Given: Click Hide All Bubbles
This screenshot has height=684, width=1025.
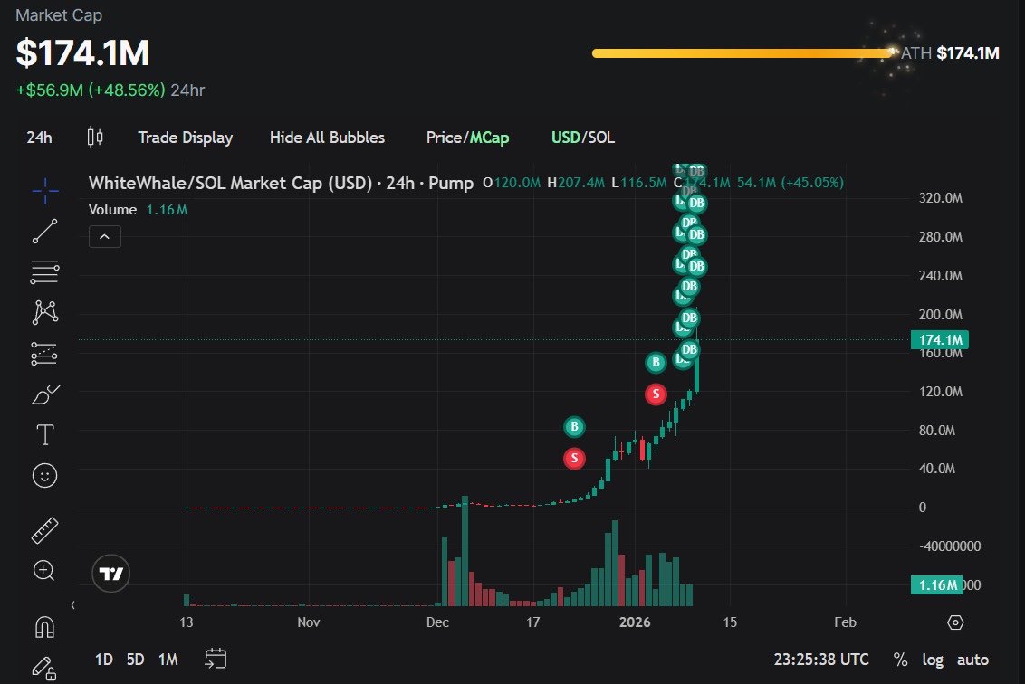Looking at the screenshot, I should [x=328, y=138].
